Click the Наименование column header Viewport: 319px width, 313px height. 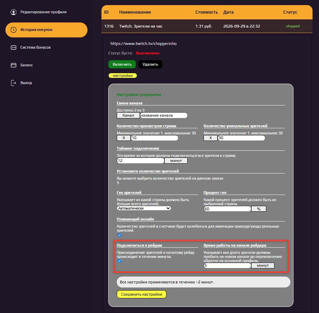point(135,12)
